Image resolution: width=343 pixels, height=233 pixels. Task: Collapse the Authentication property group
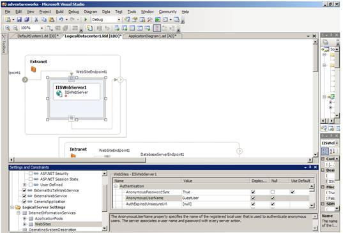[x=116, y=186]
